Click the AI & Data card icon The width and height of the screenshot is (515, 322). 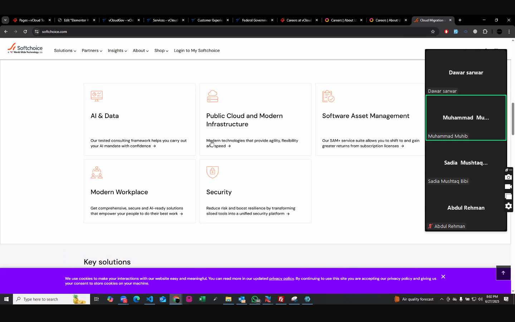click(x=97, y=96)
